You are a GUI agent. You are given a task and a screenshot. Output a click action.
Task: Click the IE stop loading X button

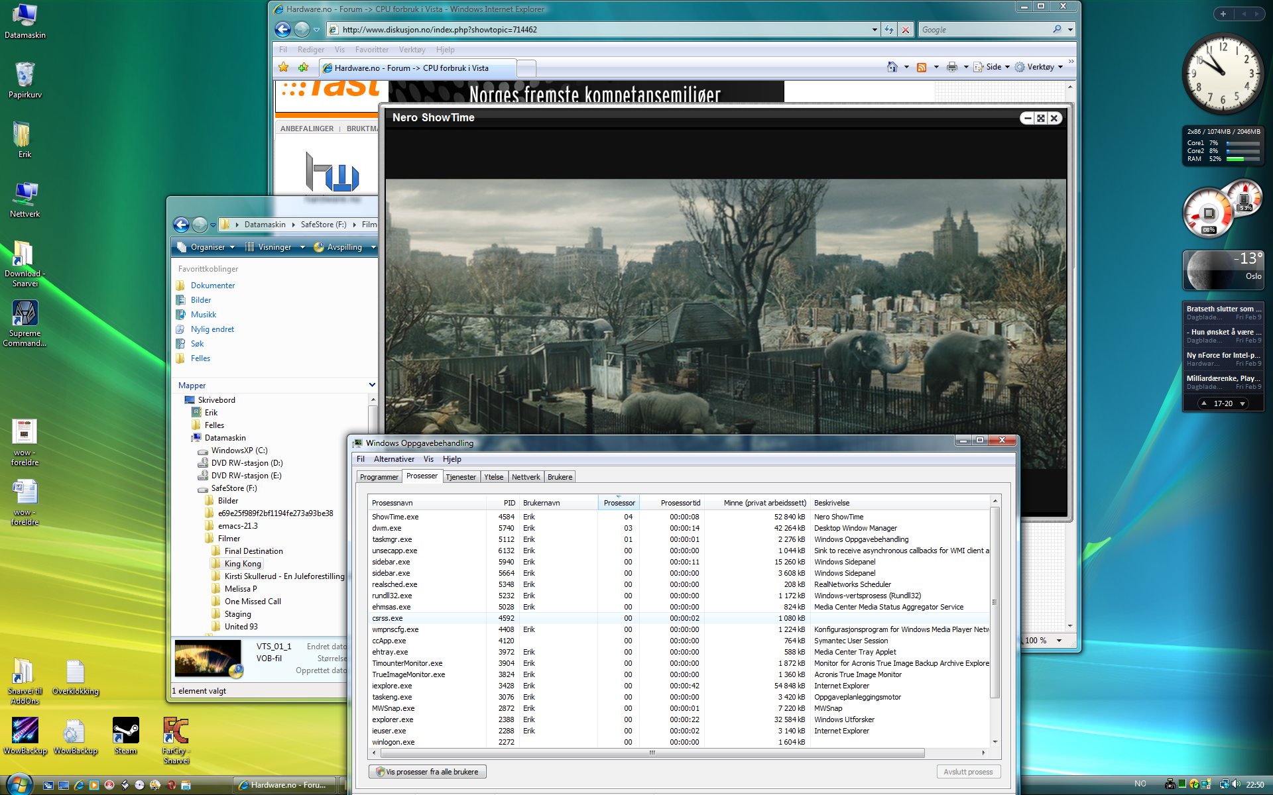pos(905,30)
